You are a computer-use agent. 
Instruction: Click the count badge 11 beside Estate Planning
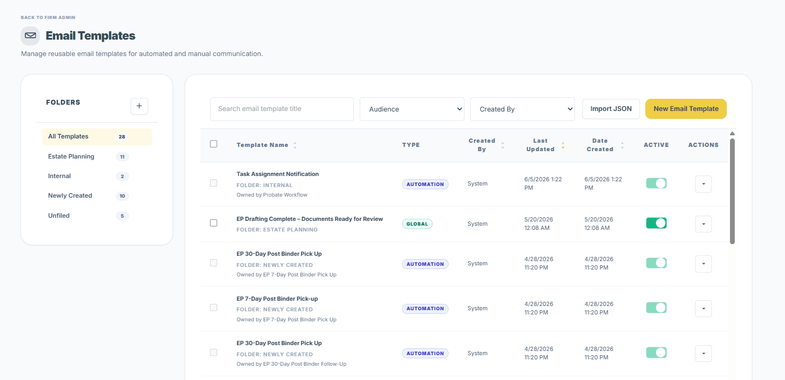click(x=122, y=157)
